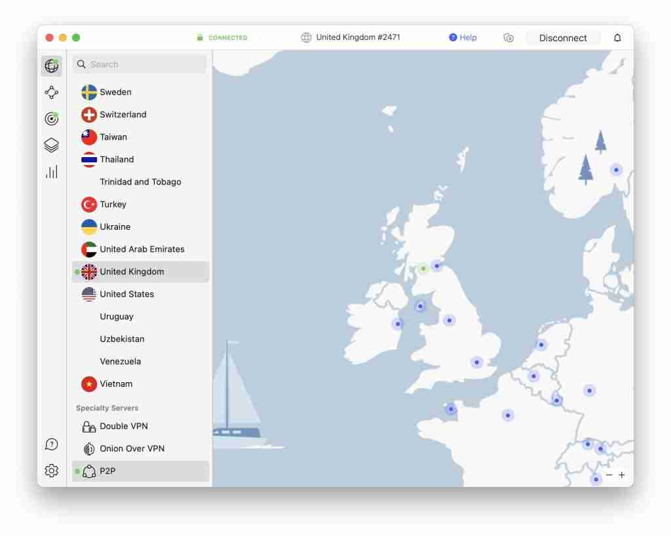Viewport: 671px width, 536px height.
Task: Click the green lock Connected status icon
Action: (x=200, y=37)
